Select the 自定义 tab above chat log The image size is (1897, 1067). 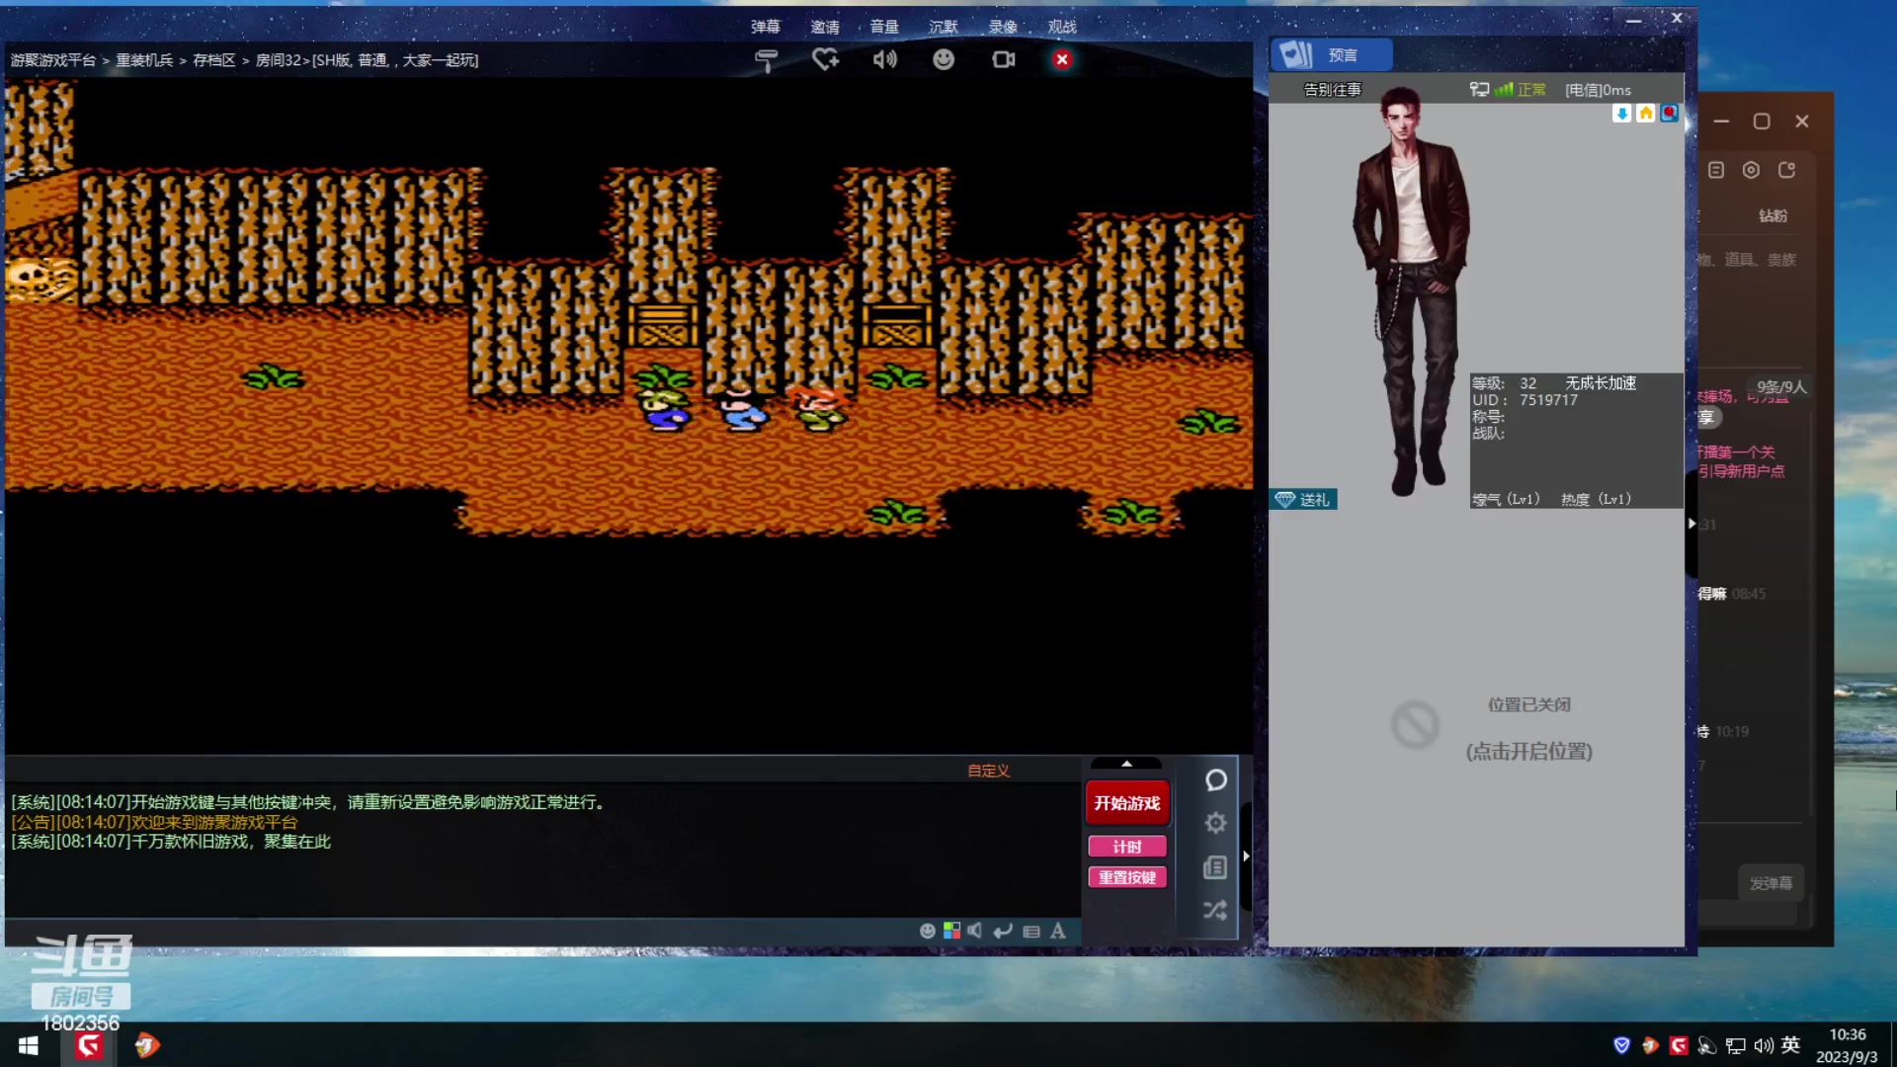[988, 771]
